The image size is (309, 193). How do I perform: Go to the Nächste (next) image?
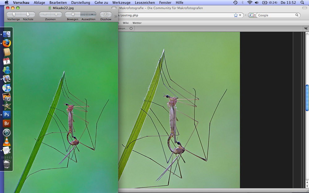coord(28,14)
